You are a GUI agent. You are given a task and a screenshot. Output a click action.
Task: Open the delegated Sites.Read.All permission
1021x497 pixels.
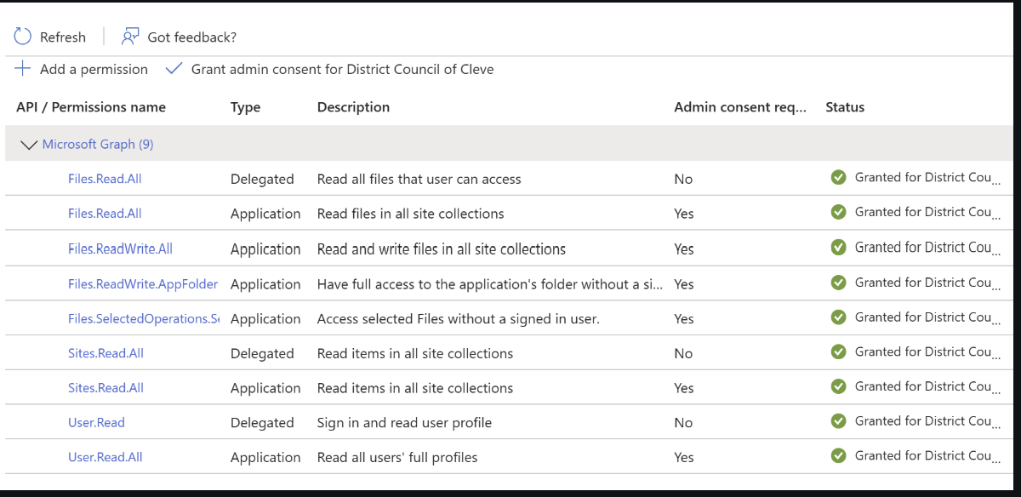[x=106, y=353]
